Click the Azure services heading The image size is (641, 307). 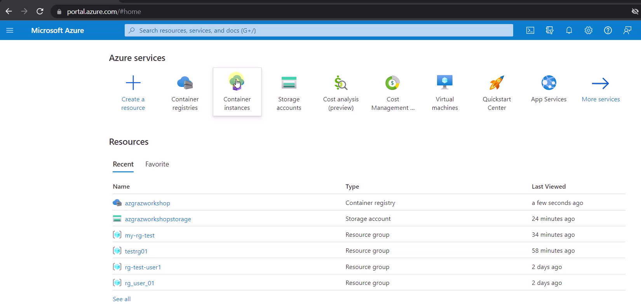(137, 58)
